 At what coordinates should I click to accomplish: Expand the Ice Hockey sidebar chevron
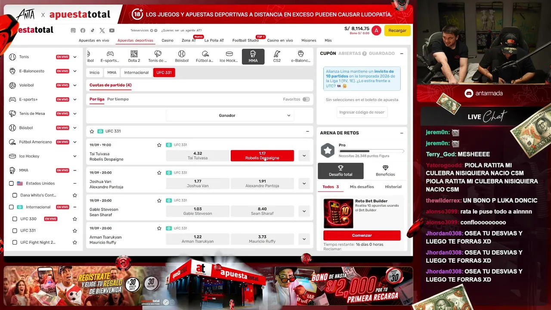pos(75,156)
